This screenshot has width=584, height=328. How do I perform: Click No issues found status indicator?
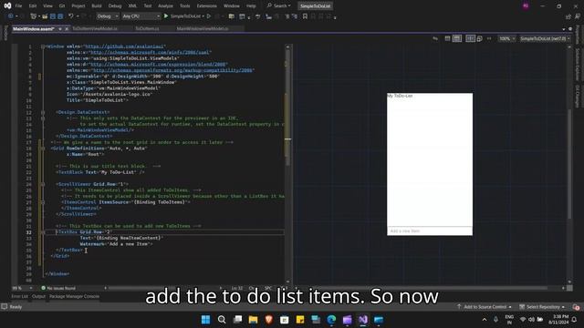pos(58,288)
